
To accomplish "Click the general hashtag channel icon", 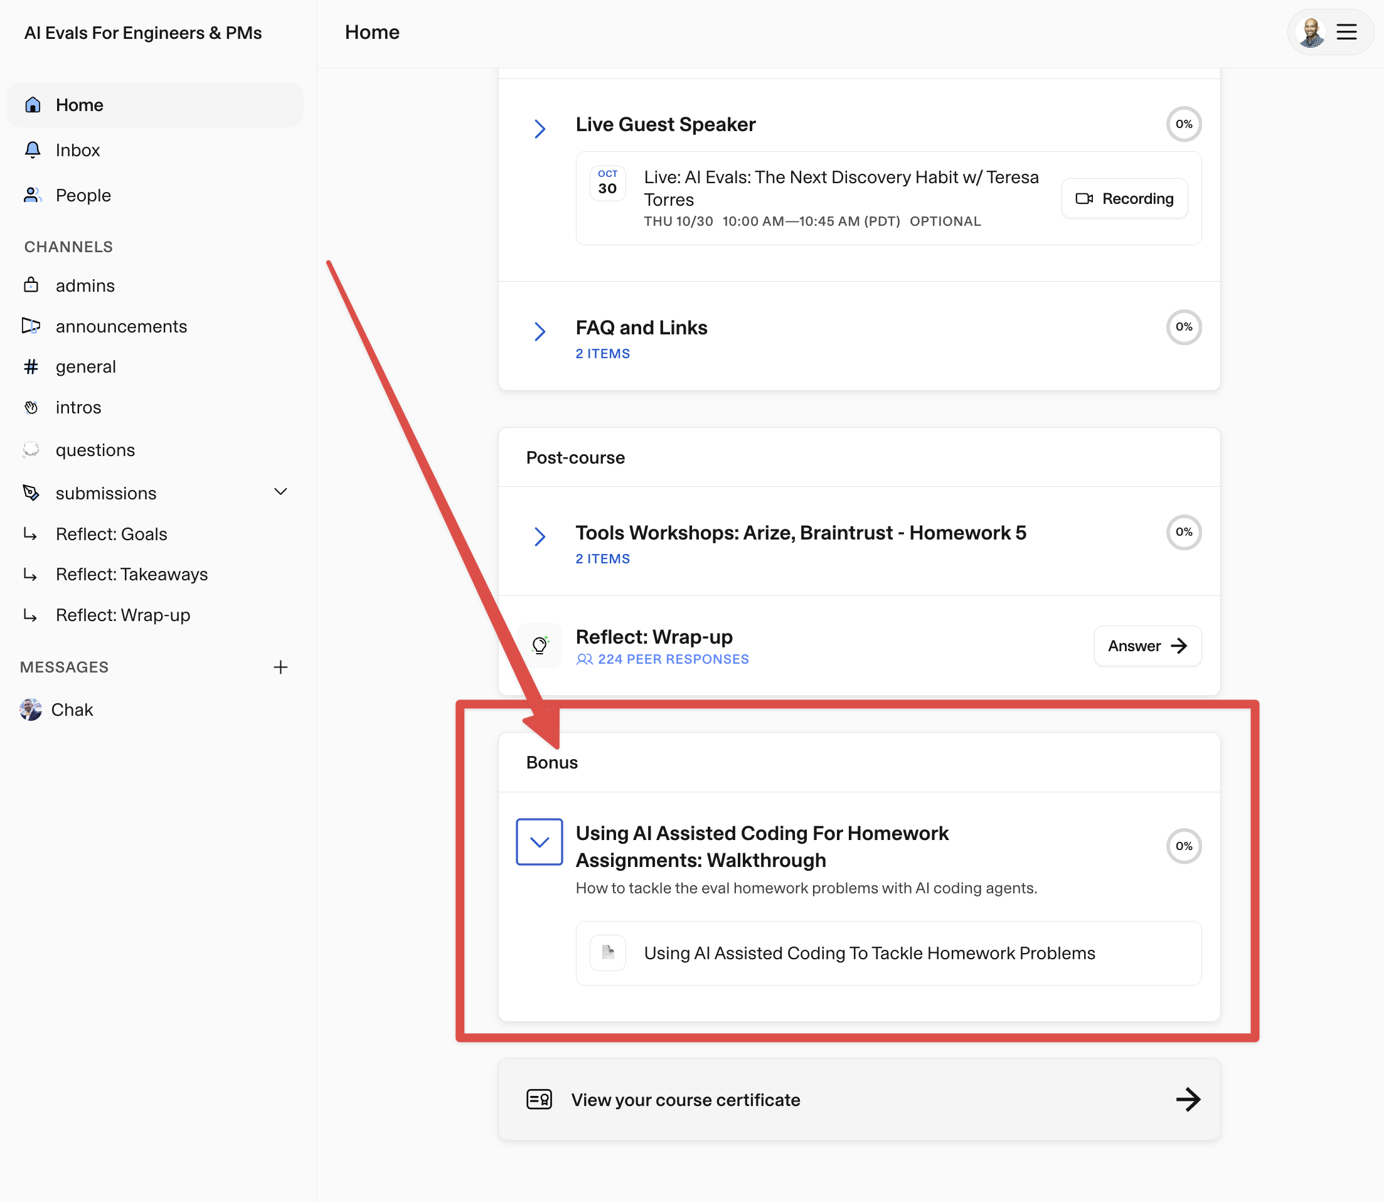I will click(x=31, y=366).
